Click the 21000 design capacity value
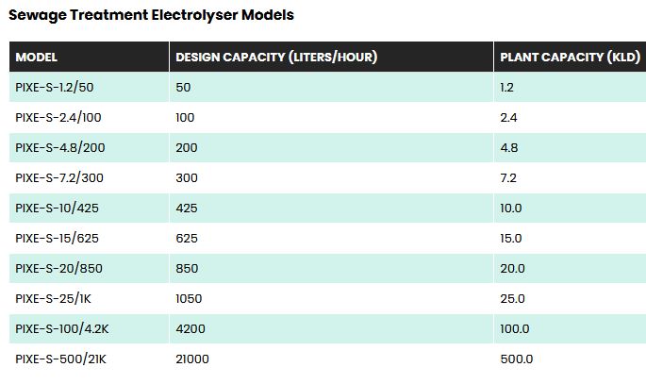The image size is (646, 384). [x=192, y=359]
